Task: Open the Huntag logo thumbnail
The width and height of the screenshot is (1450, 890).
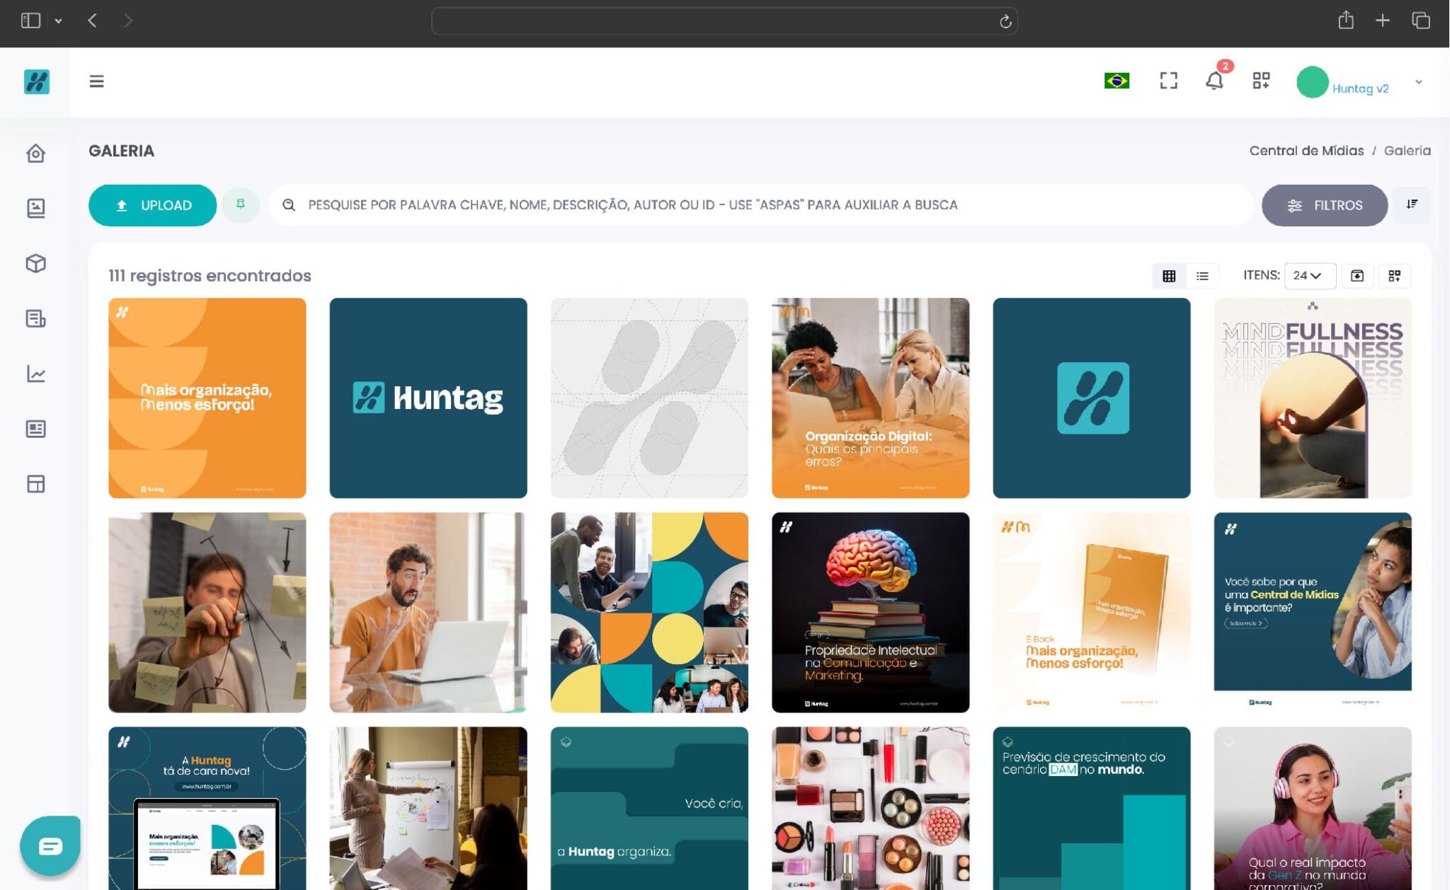Action: click(x=428, y=398)
